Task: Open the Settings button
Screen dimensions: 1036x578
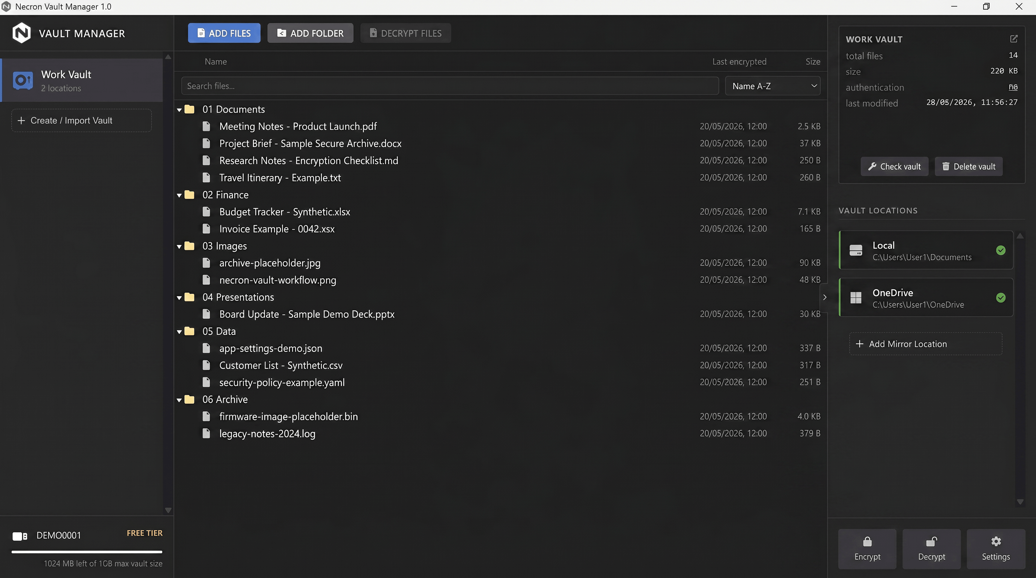Action: tap(996, 549)
